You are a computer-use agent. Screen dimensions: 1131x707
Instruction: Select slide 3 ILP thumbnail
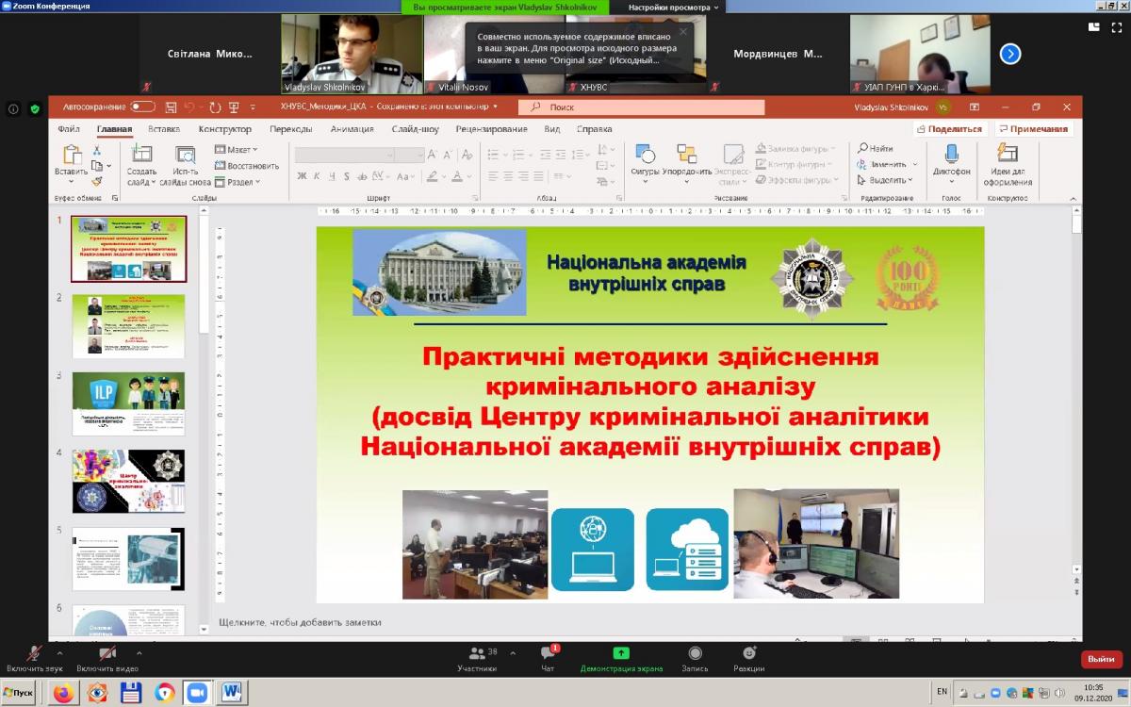(x=129, y=403)
